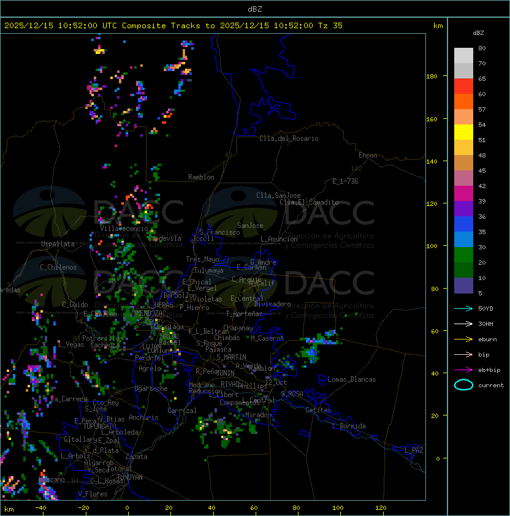Image resolution: width=510 pixels, height=516 pixels.
Task: Click the 'E_Carmen' label
Action: tap(251, 267)
